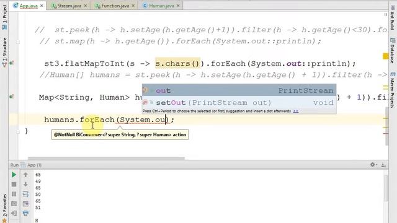Image resolution: width=397 pixels, height=223 pixels.
Task: Rerun the App with the green play icon
Action: point(14,175)
